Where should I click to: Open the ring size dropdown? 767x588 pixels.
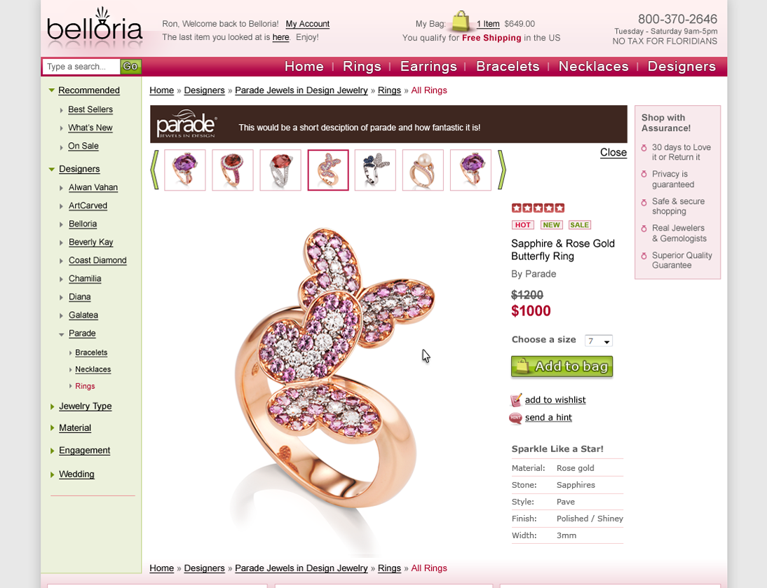tap(598, 341)
